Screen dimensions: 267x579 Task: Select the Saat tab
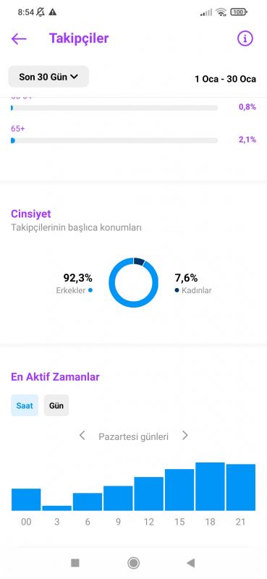click(25, 405)
